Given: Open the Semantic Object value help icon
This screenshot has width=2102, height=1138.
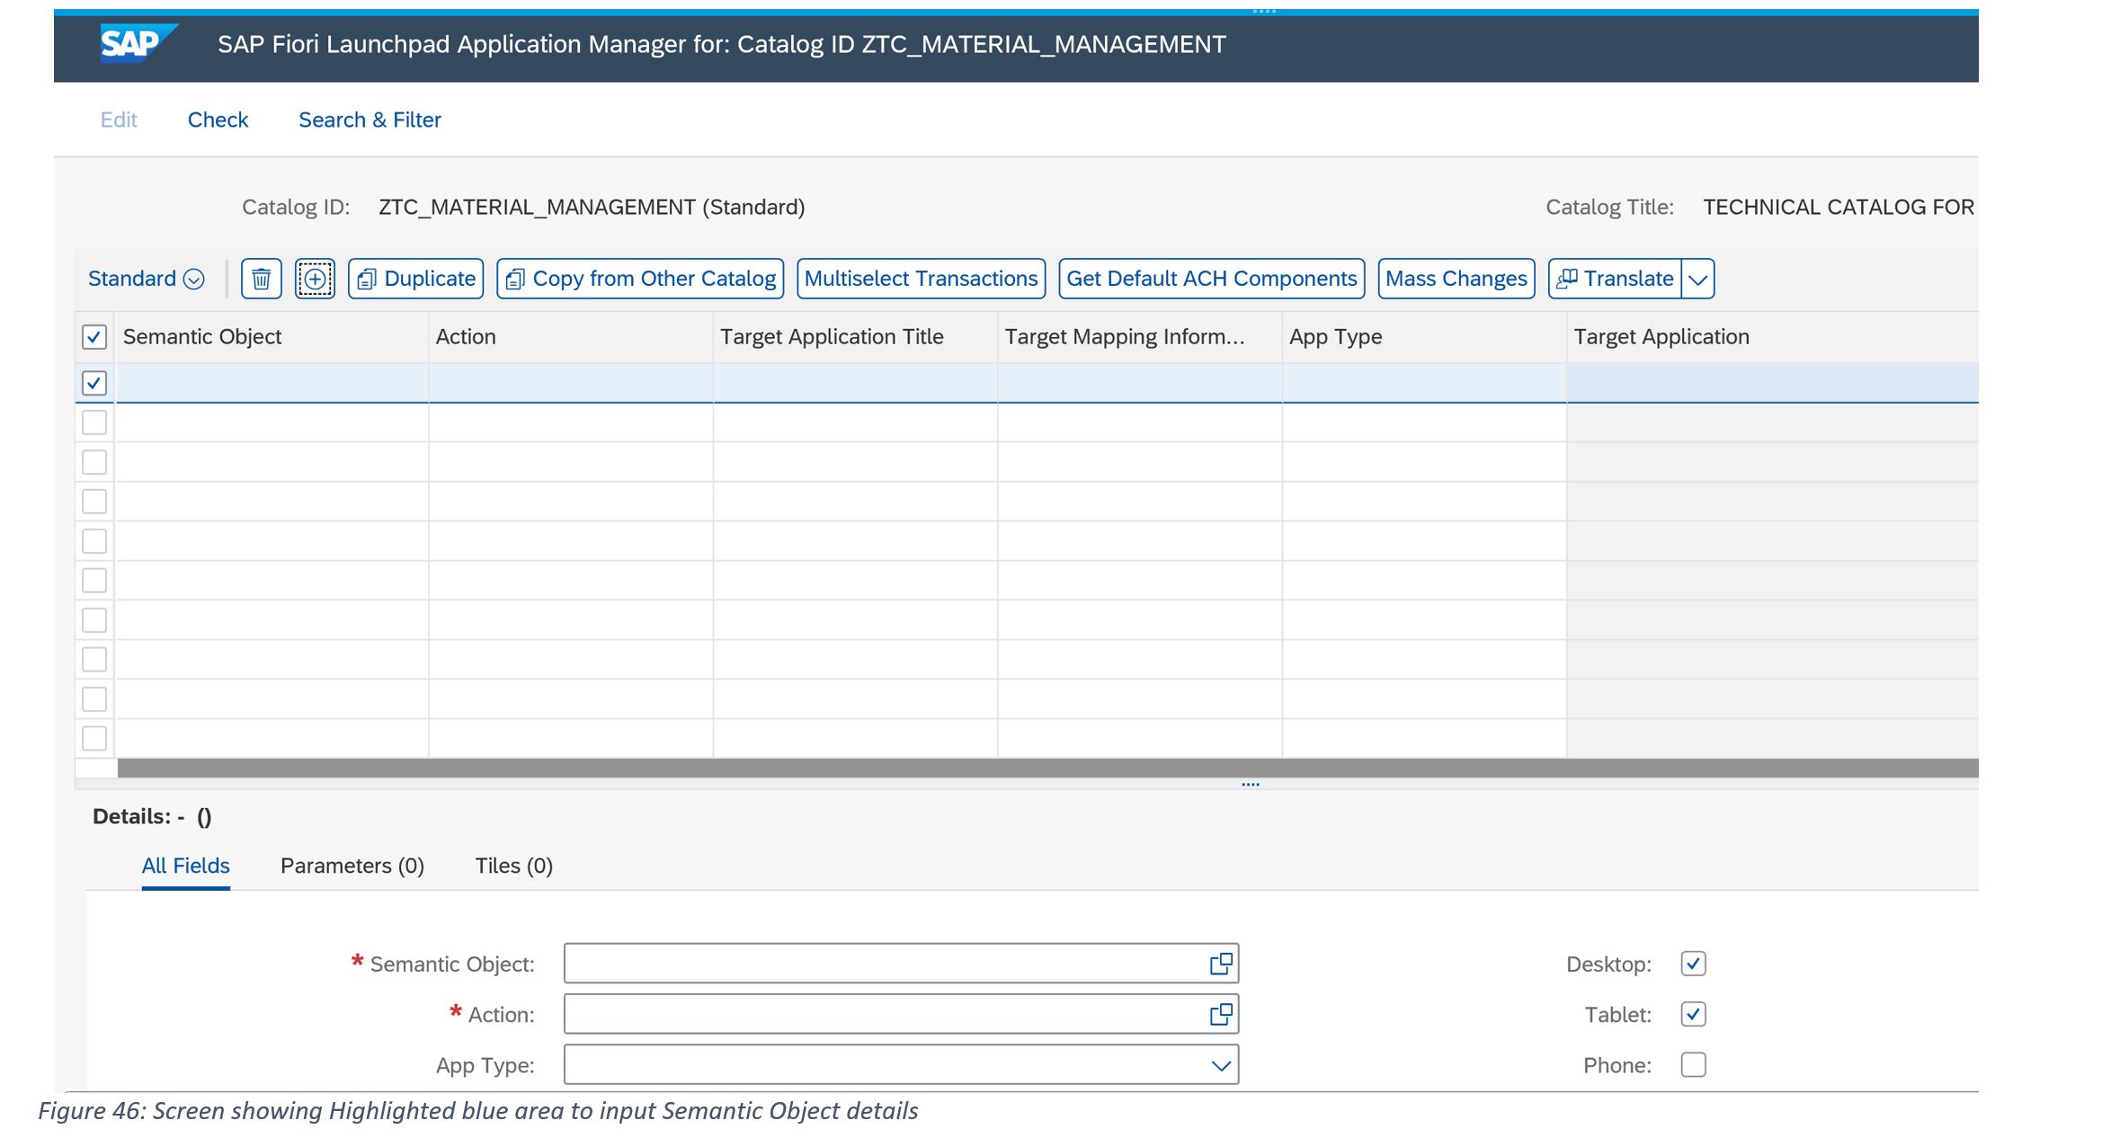Looking at the screenshot, I should point(1220,963).
